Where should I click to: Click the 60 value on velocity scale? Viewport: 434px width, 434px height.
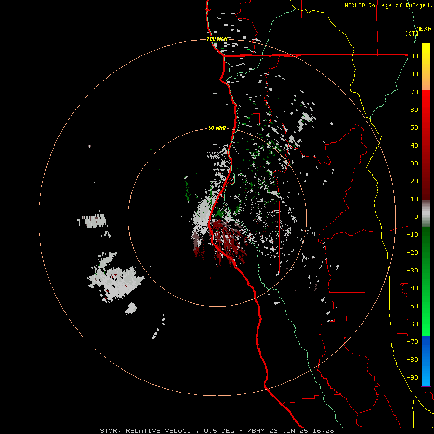[x=414, y=110]
